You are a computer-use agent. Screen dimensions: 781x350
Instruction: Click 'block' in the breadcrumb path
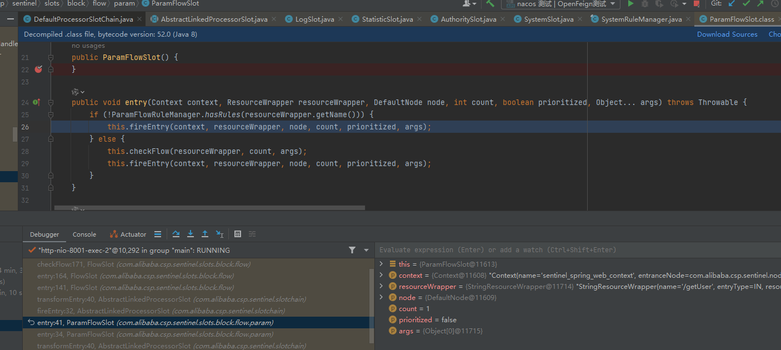[76, 3]
